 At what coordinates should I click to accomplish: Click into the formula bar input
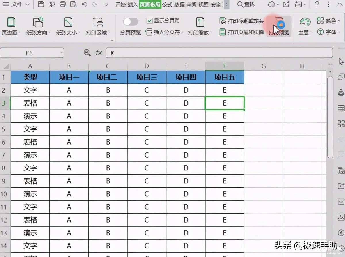coord(219,53)
